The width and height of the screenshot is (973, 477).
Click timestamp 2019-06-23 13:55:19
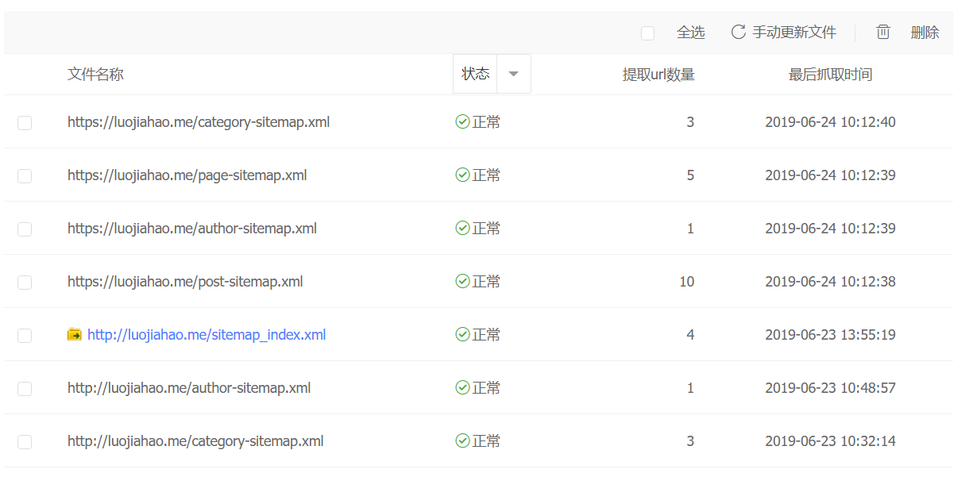tap(830, 335)
